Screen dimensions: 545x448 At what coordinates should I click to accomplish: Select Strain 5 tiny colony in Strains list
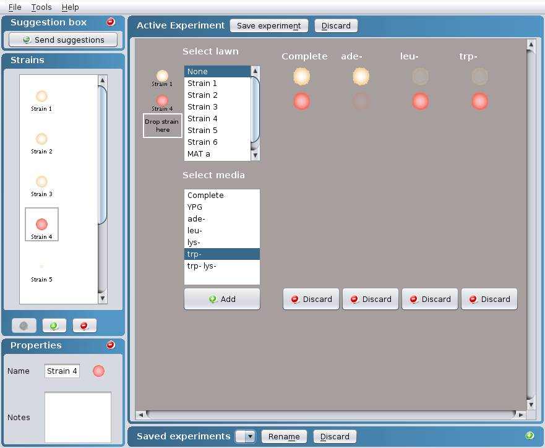tap(41, 267)
